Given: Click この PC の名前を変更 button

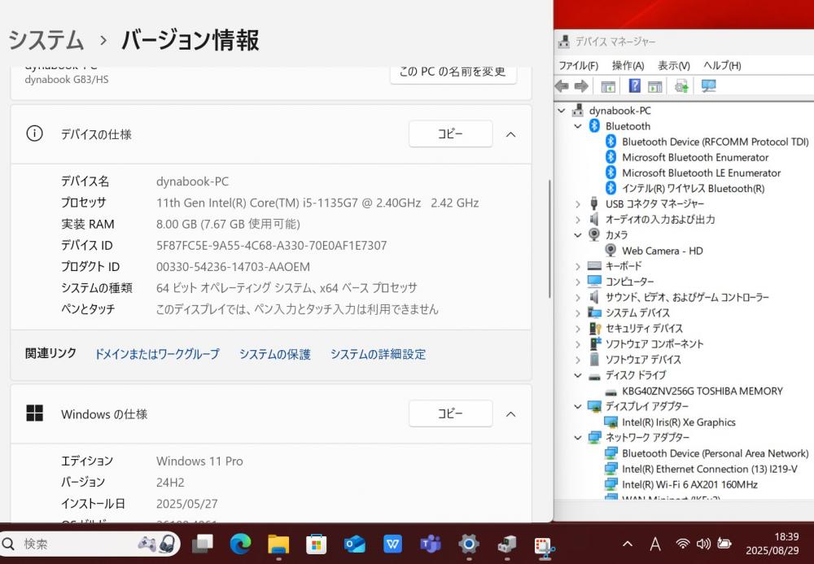Looking at the screenshot, I should point(453,73).
